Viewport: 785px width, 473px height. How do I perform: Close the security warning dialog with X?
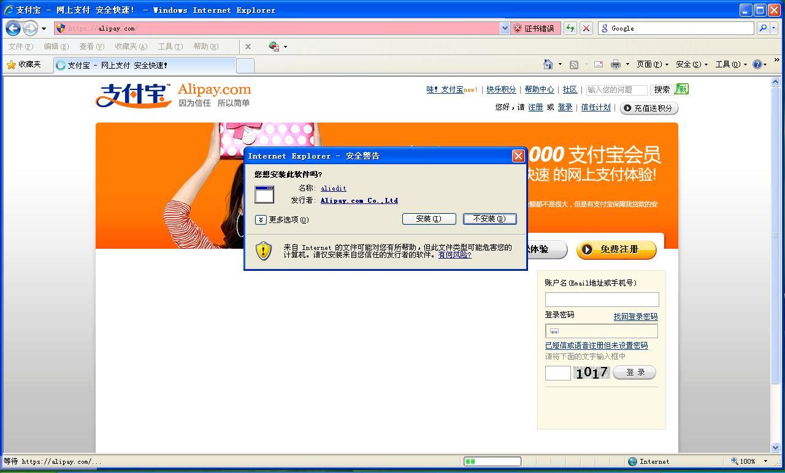click(x=518, y=156)
